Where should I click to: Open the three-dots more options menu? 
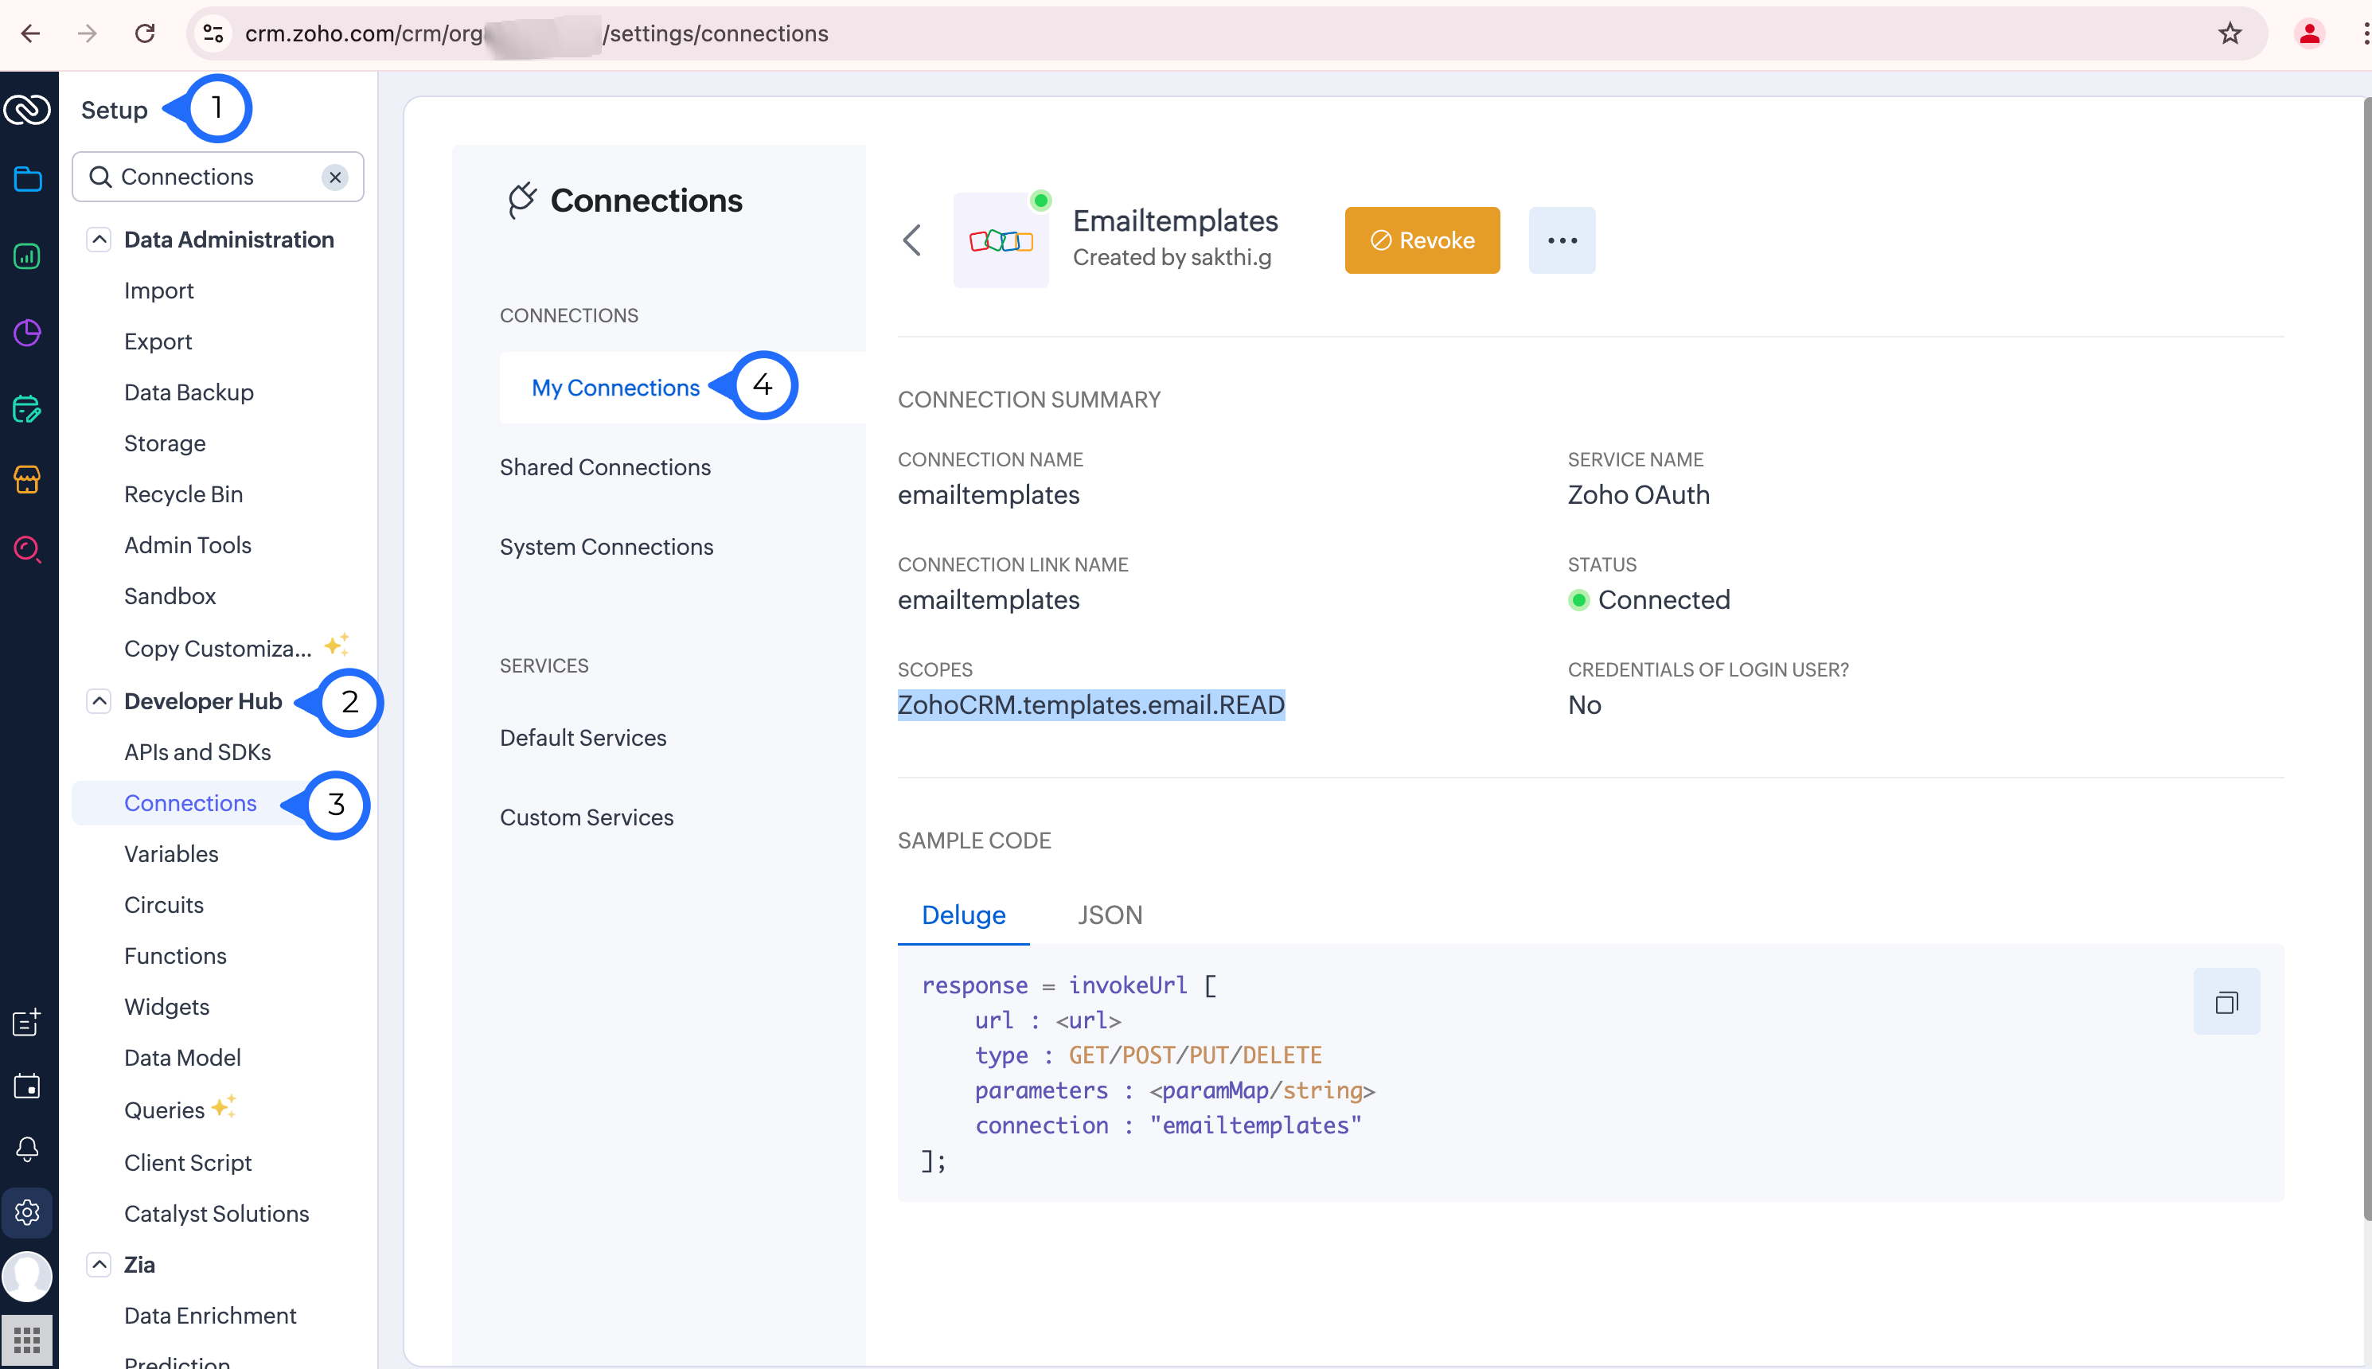[1562, 240]
